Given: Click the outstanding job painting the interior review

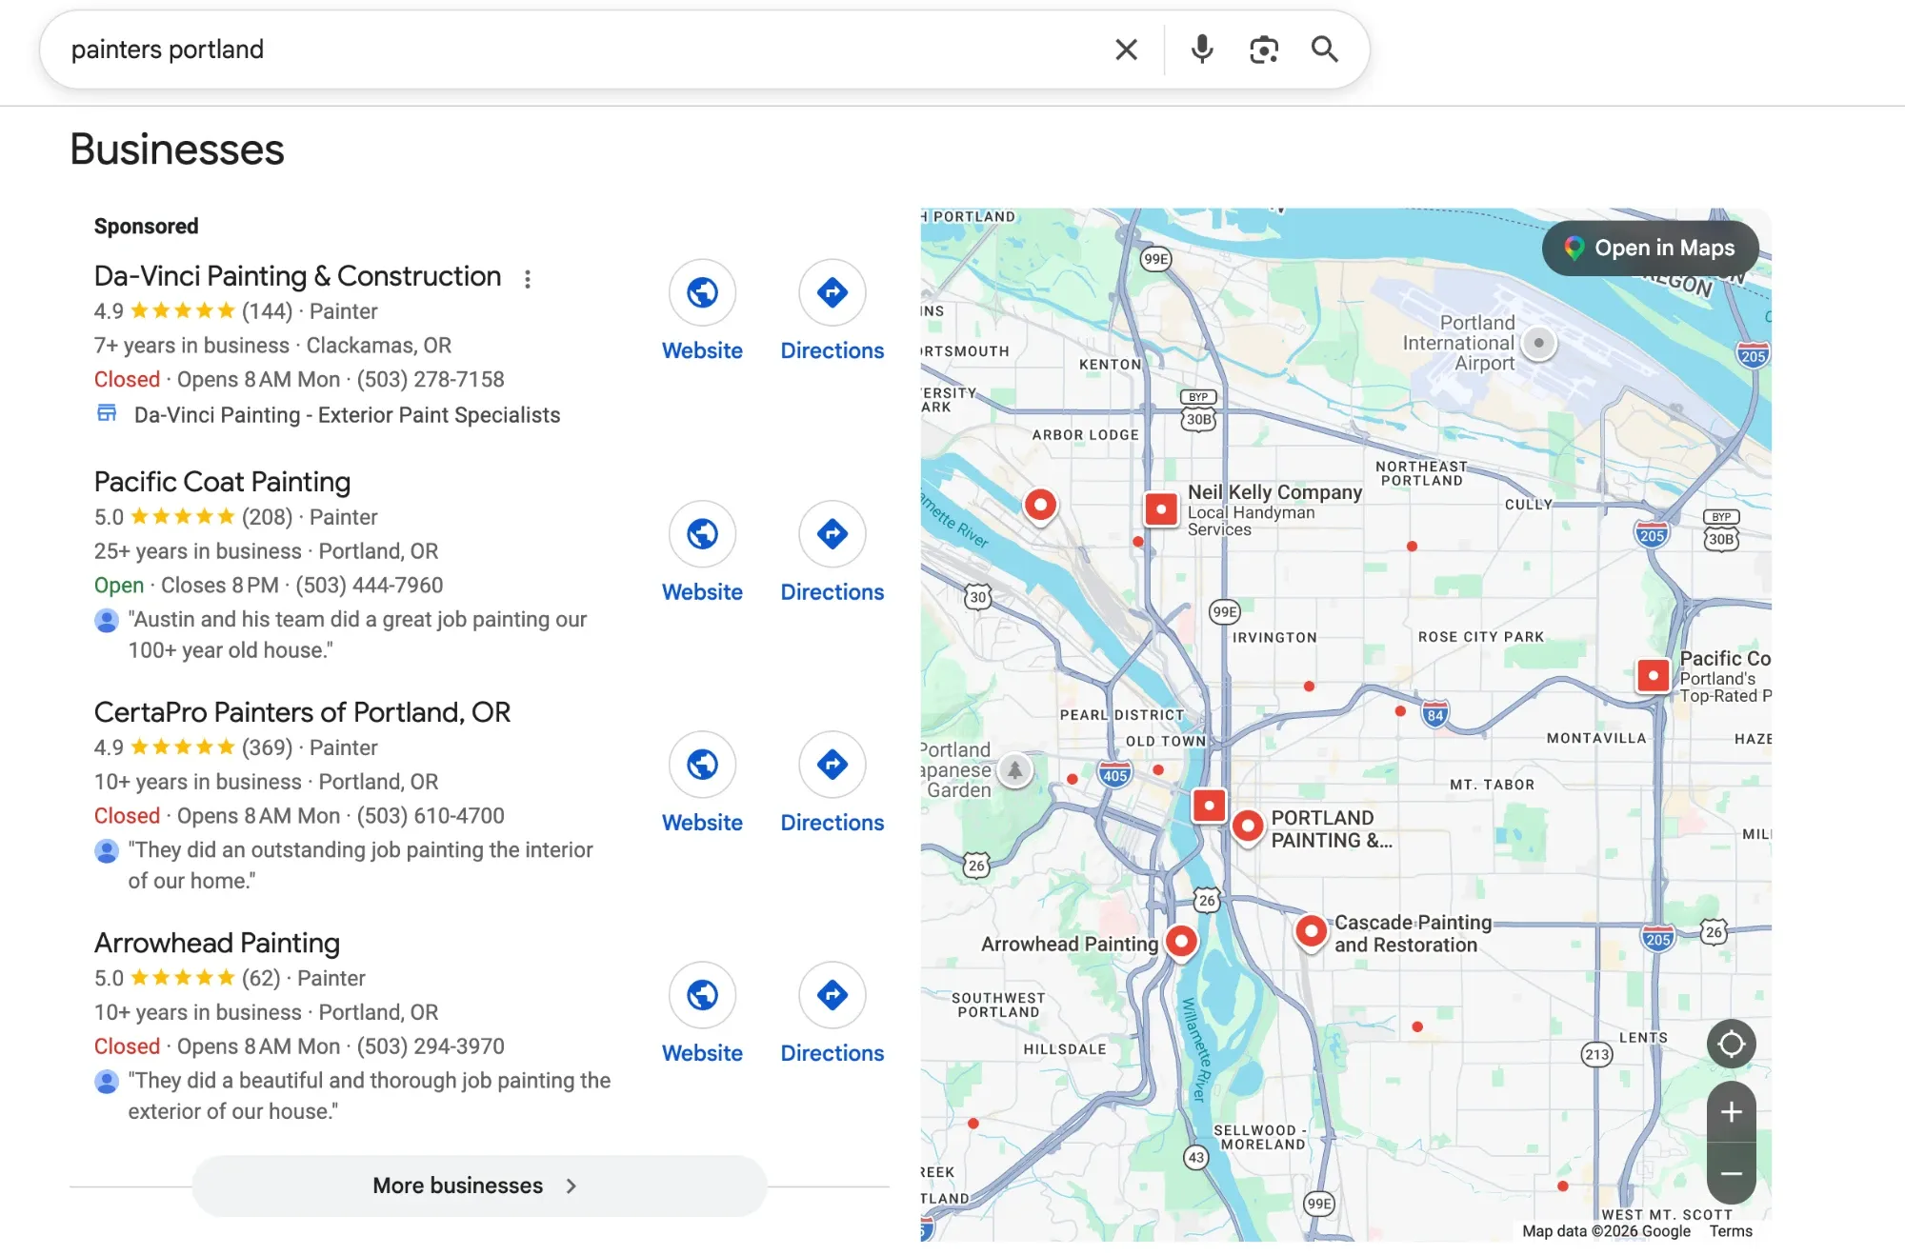Looking at the screenshot, I should coord(360,866).
